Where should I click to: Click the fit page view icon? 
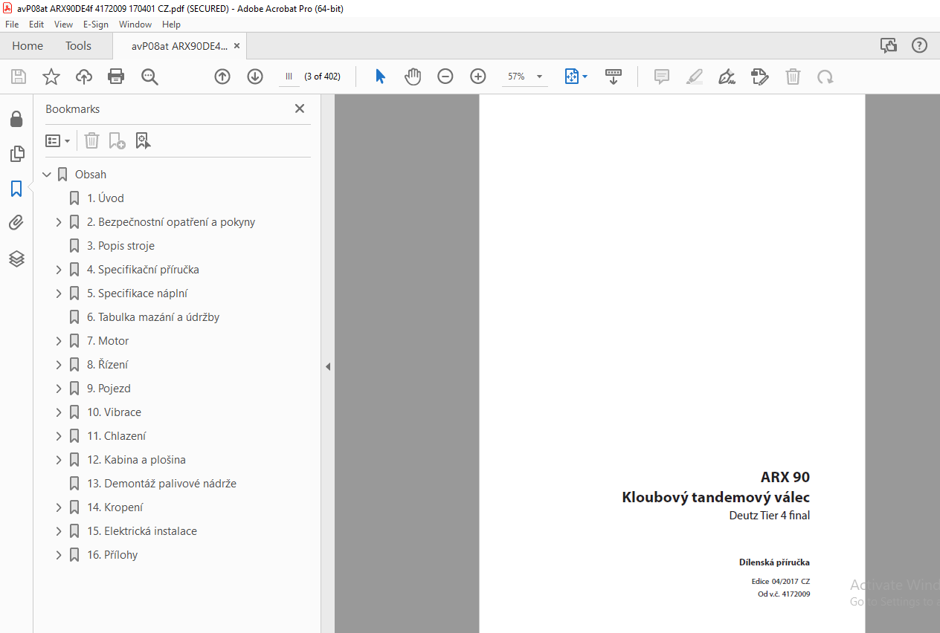571,77
